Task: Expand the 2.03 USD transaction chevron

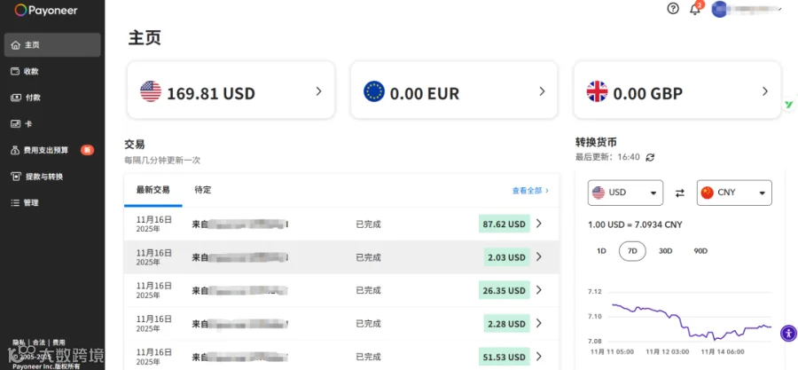Action: [x=539, y=257]
